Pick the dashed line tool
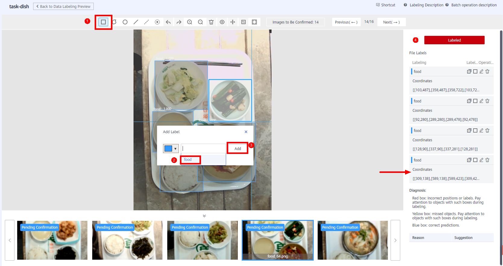Screen dimensions: 503x266 pos(146,22)
